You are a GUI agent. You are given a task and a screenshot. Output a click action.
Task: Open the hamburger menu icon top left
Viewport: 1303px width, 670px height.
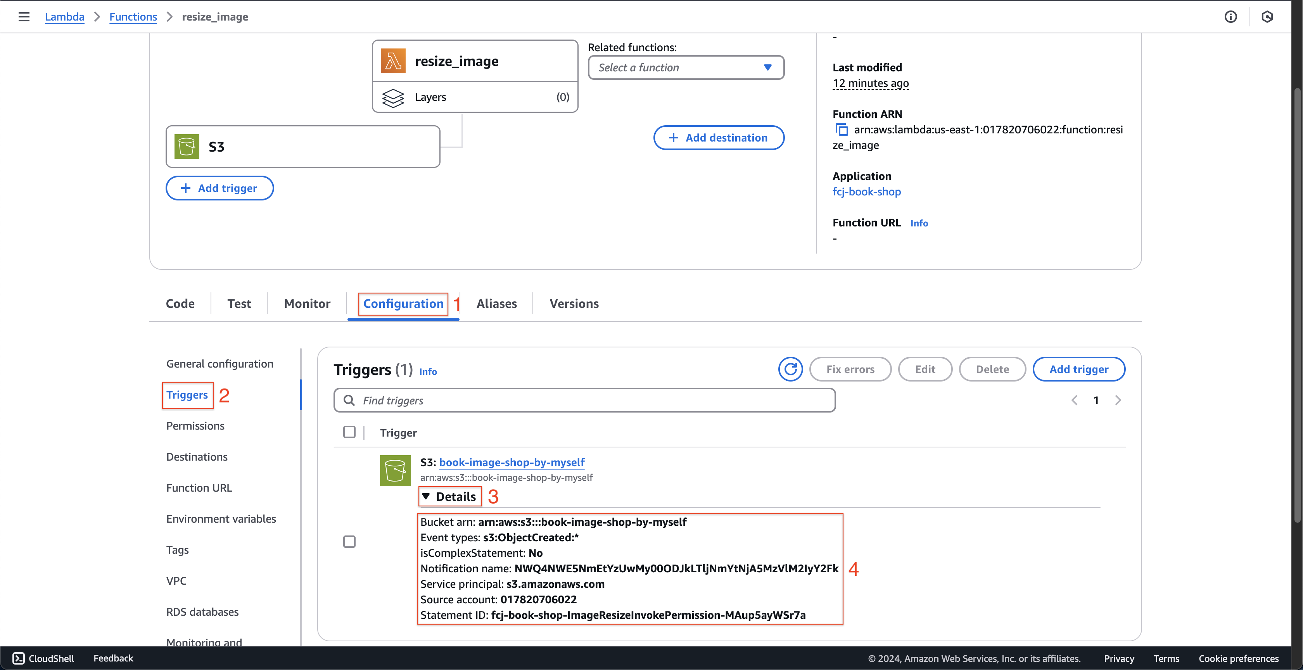24,16
